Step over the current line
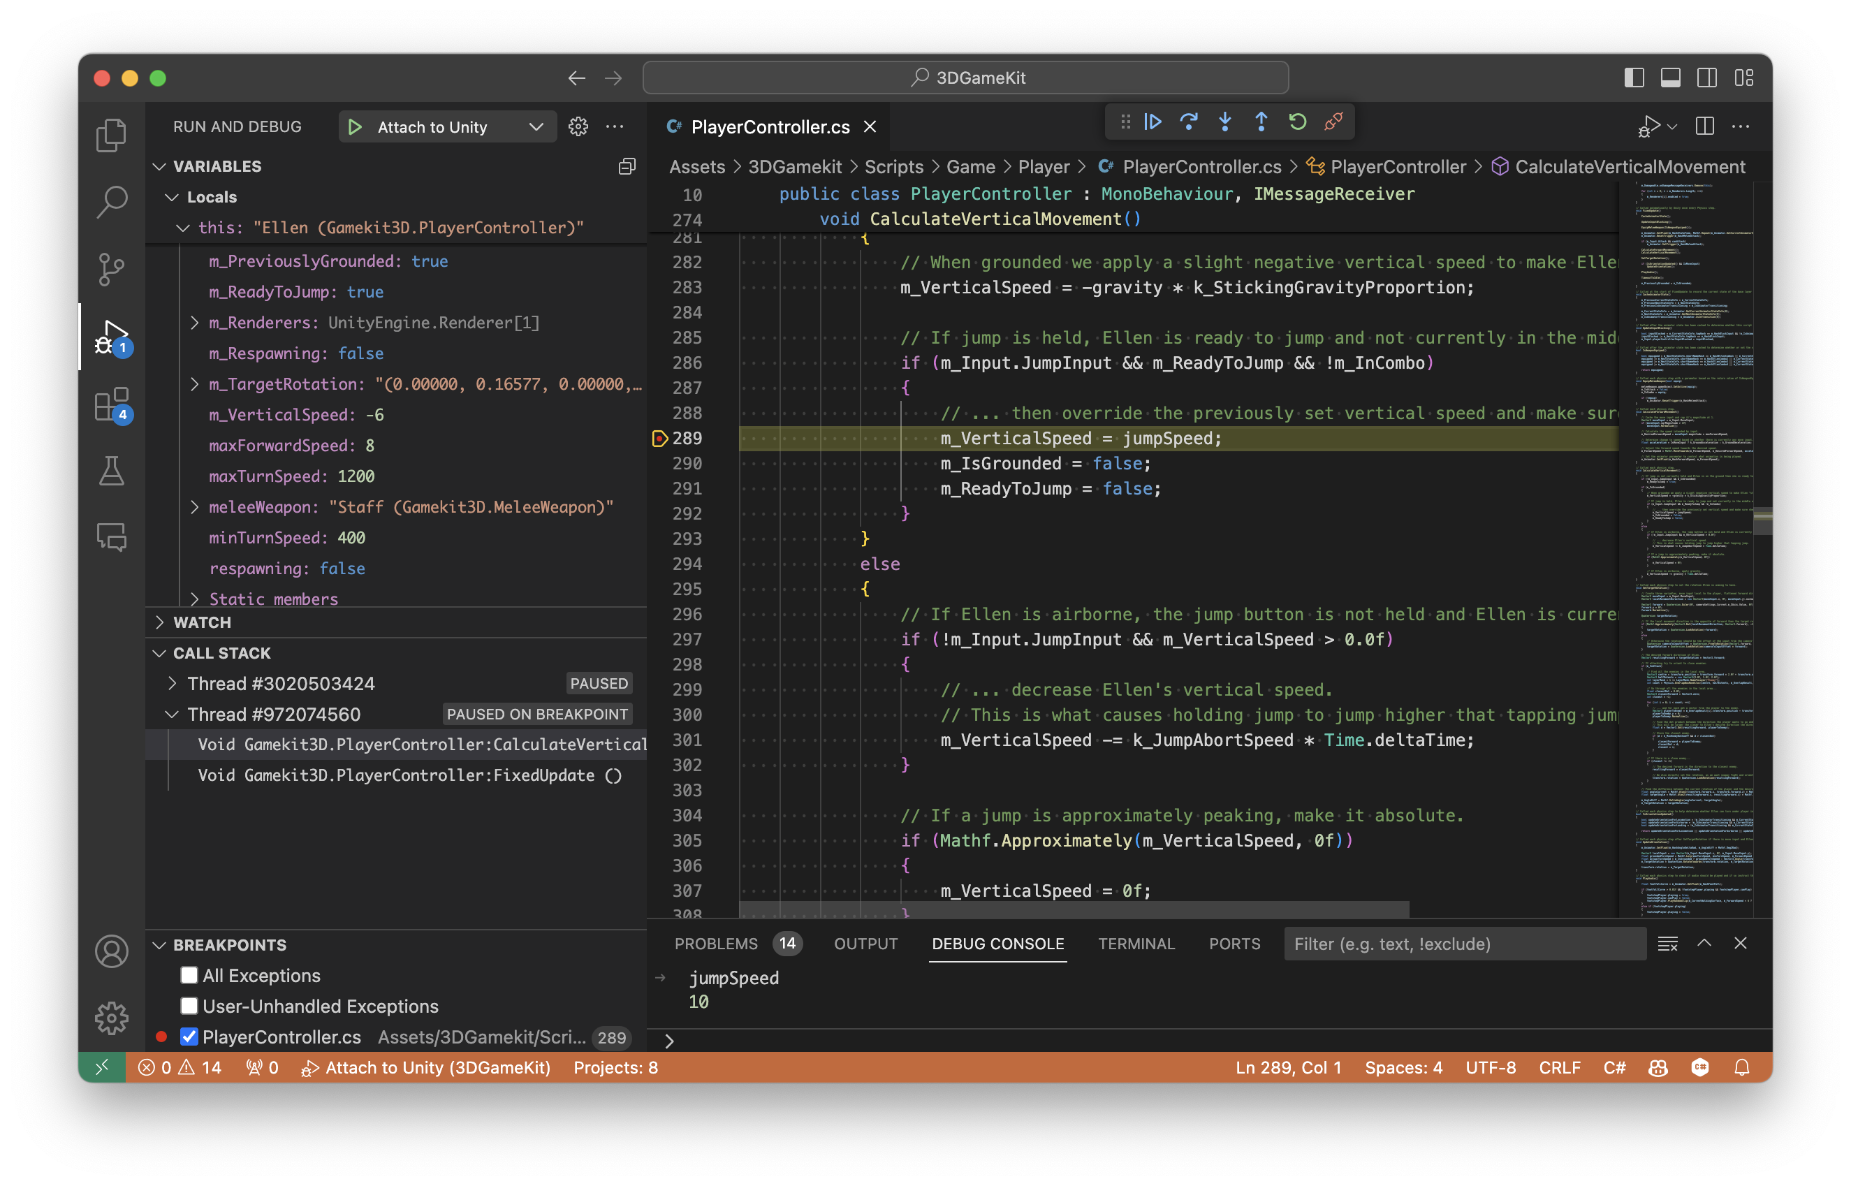 click(1190, 121)
